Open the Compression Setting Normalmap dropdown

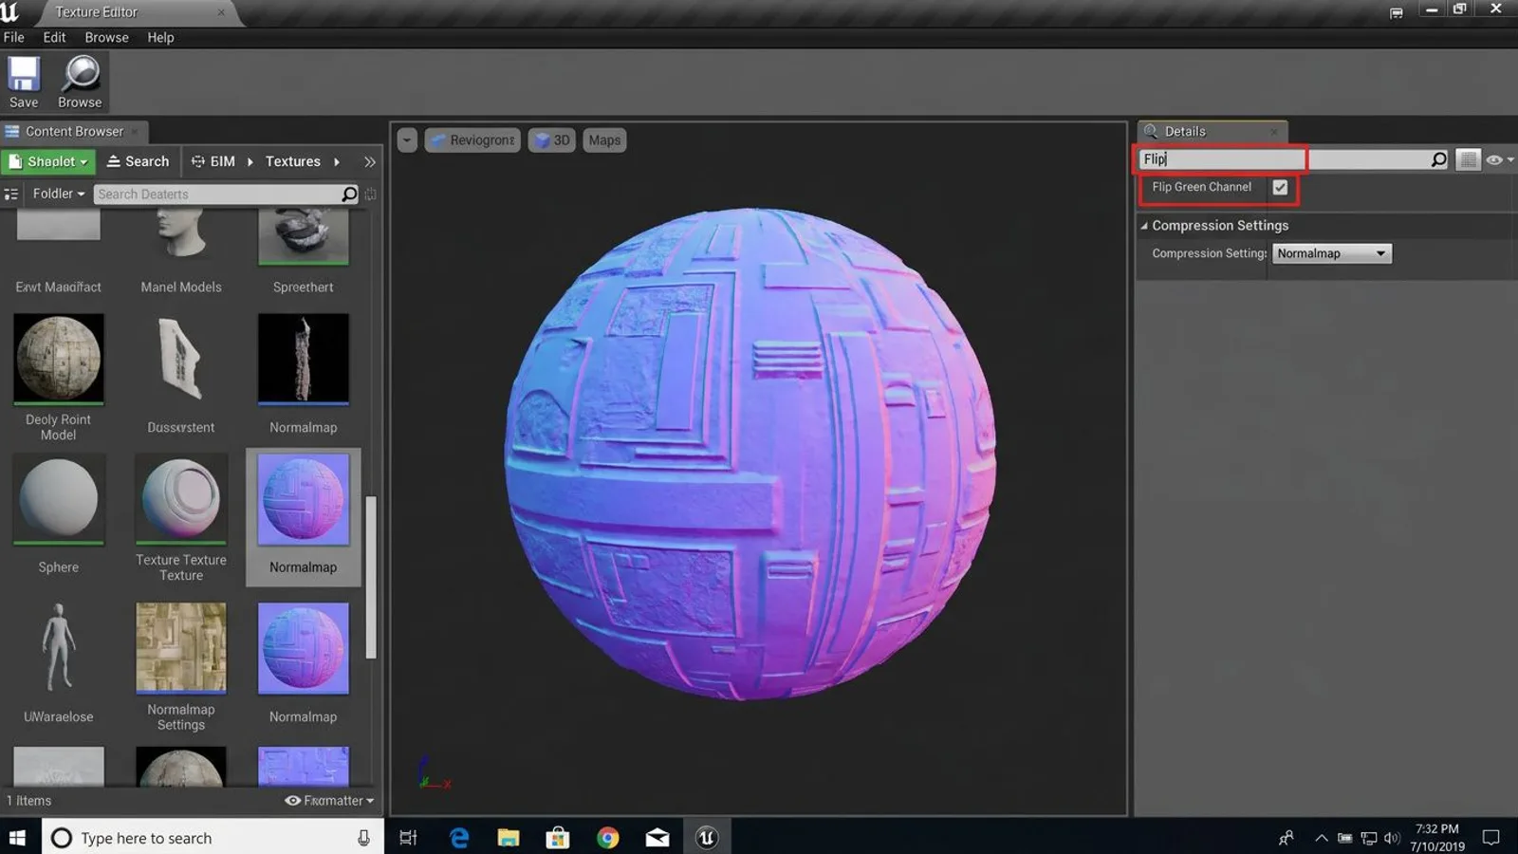1331,253
